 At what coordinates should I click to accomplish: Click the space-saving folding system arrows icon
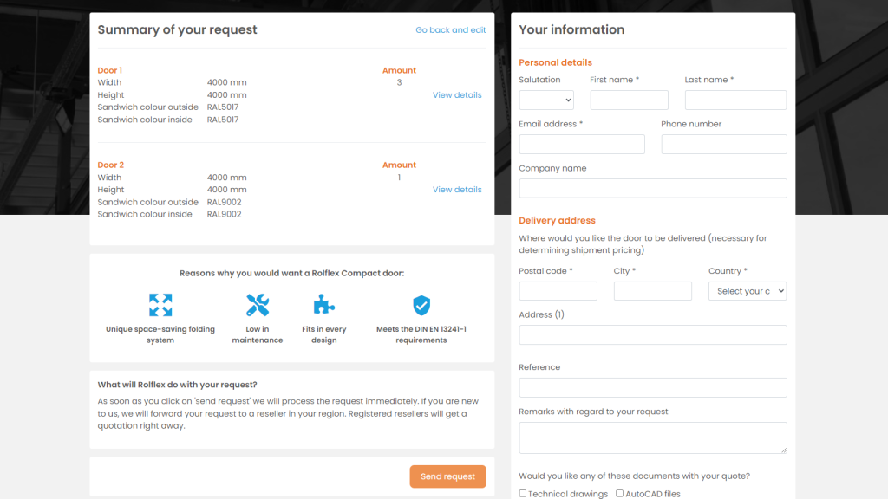point(160,305)
